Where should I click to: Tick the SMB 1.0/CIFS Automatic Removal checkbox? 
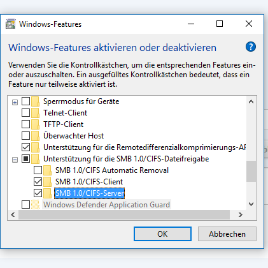click(x=38, y=170)
